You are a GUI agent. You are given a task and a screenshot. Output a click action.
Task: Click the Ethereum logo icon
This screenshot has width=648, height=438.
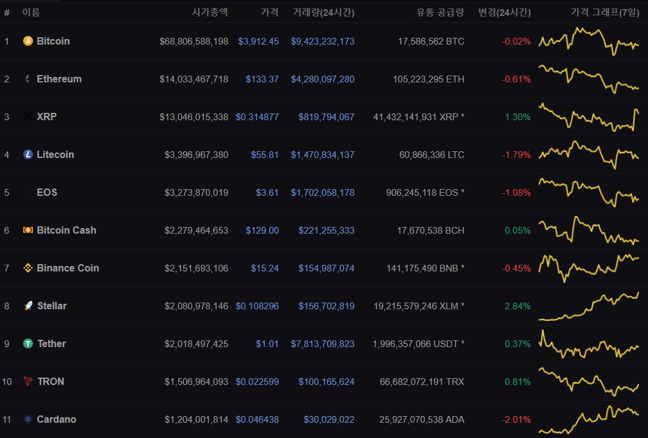pyautogui.click(x=27, y=79)
